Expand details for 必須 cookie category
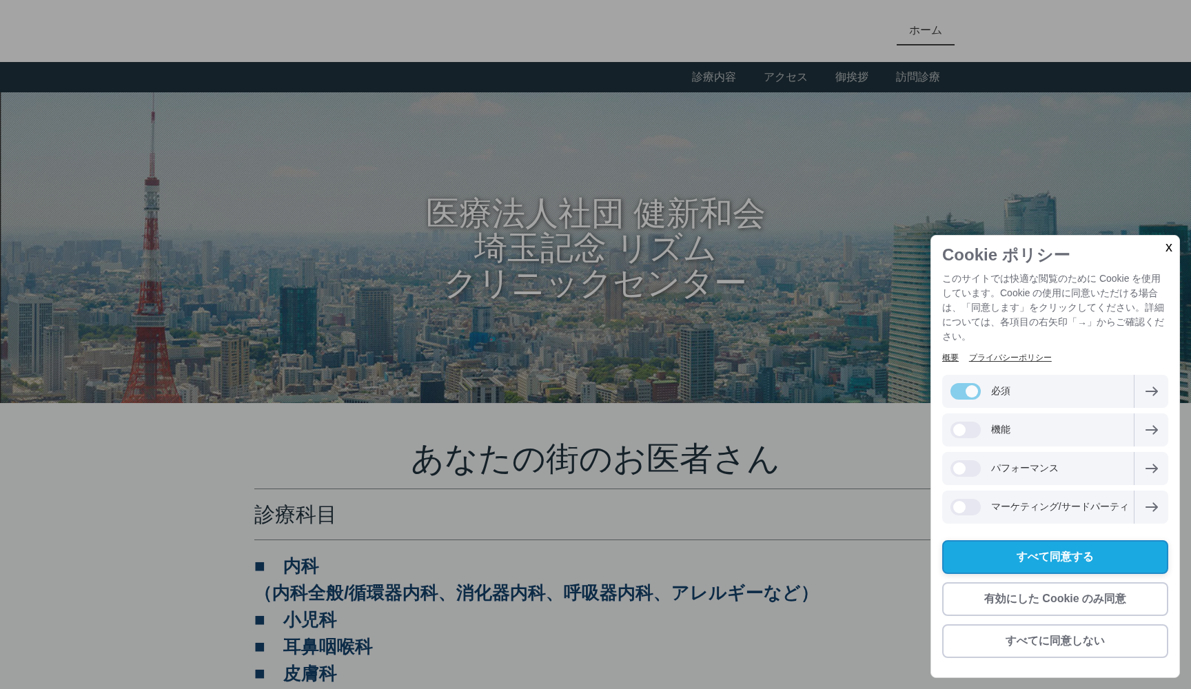The height and width of the screenshot is (689, 1191). 1151,391
